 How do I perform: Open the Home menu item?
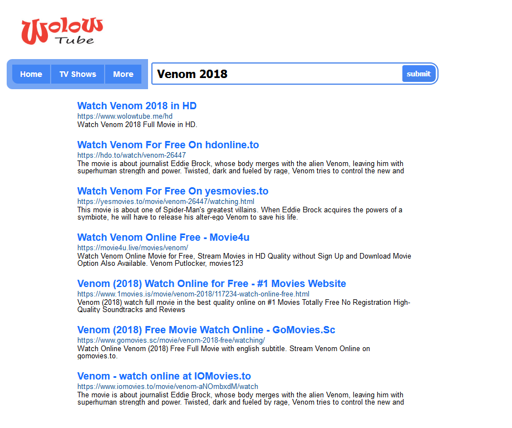click(31, 74)
